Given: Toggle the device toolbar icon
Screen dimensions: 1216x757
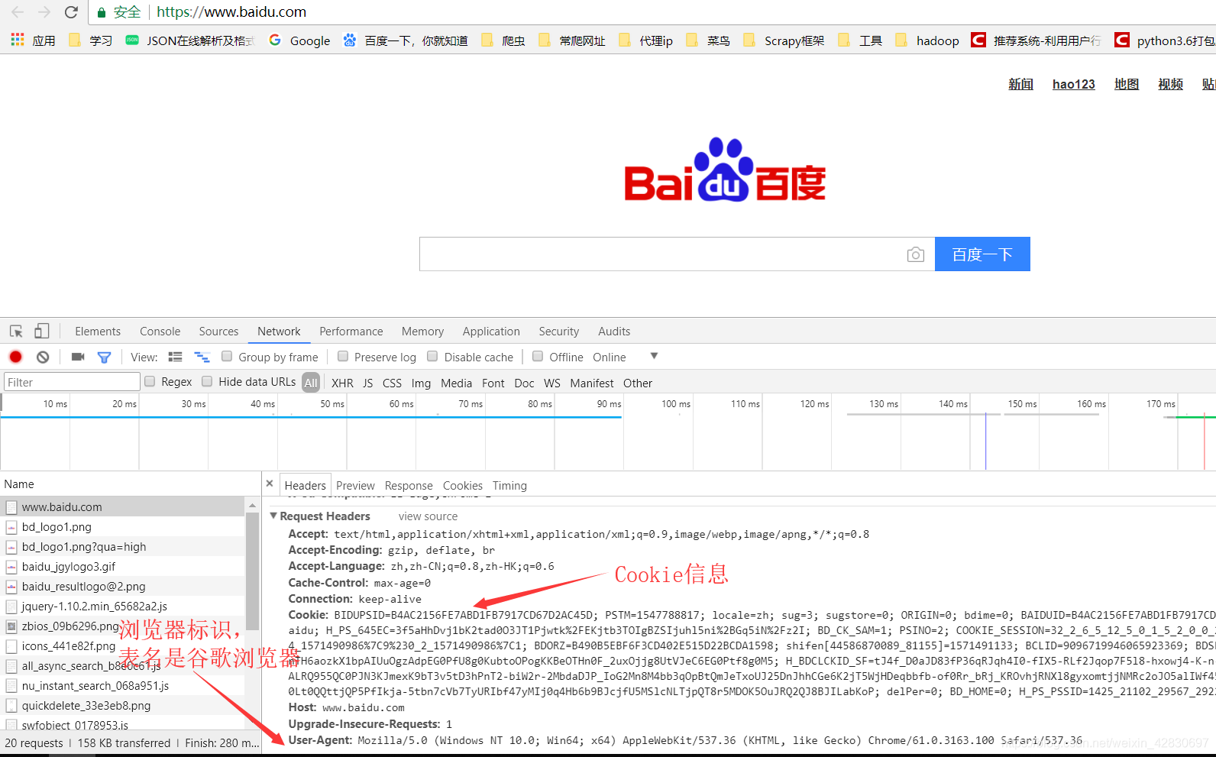Looking at the screenshot, I should point(42,331).
